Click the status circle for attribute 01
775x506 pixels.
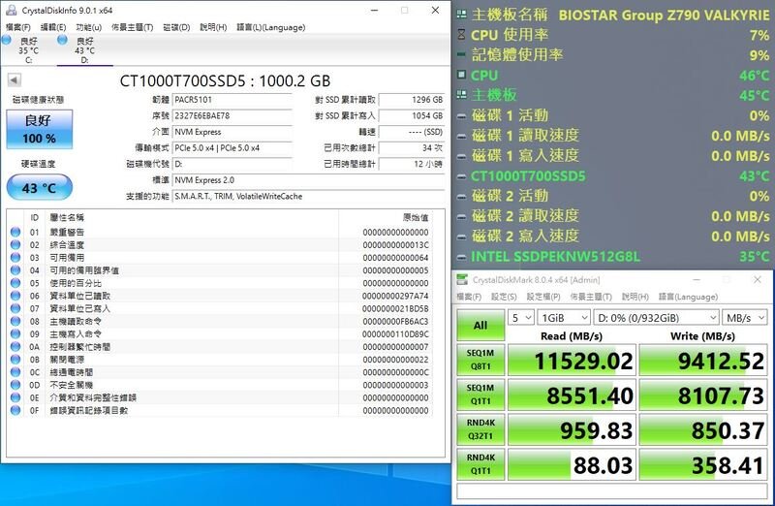[x=15, y=232]
